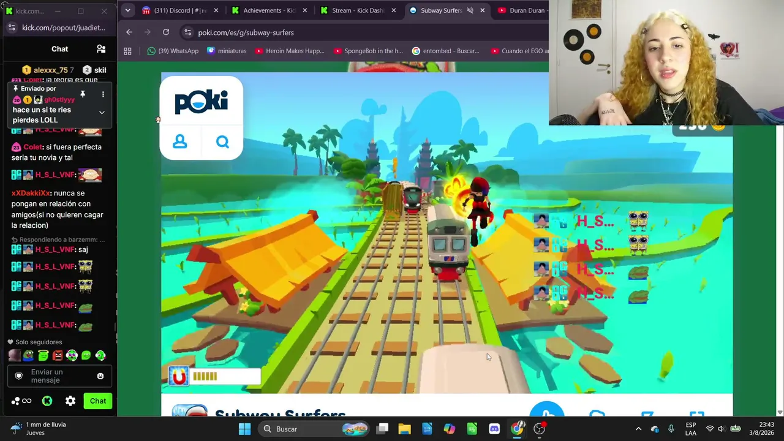Click the poki.com address bar URL
The width and height of the screenshot is (784, 441).
(x=246, y=32)
